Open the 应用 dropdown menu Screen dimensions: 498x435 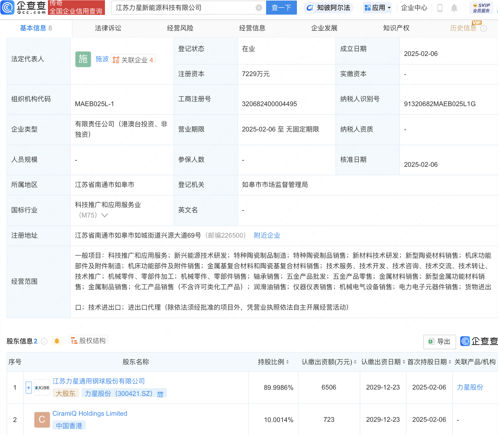coord(377,8)
